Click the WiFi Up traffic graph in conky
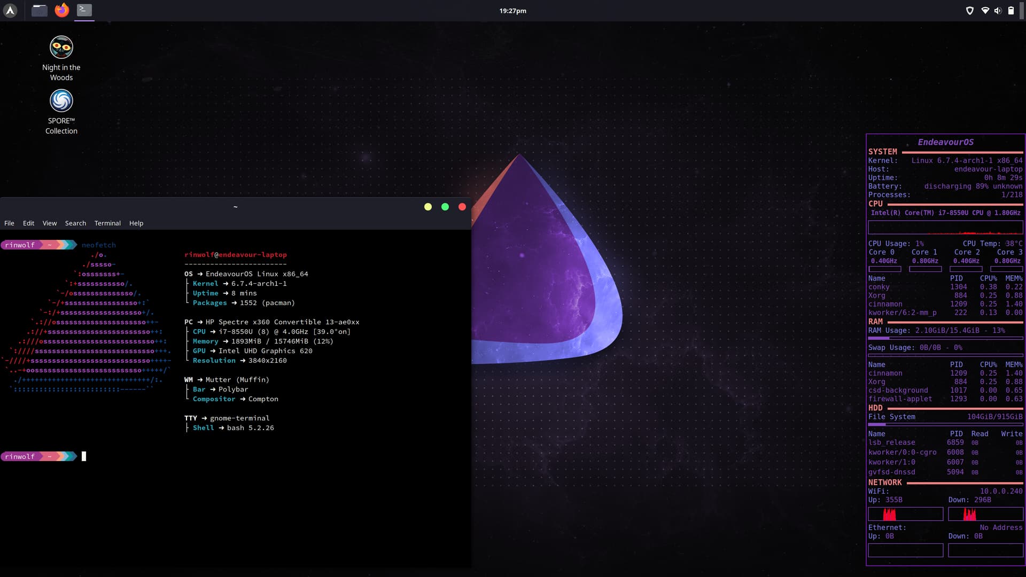The height and width of the screenshot is (577, 1026). 906,514
